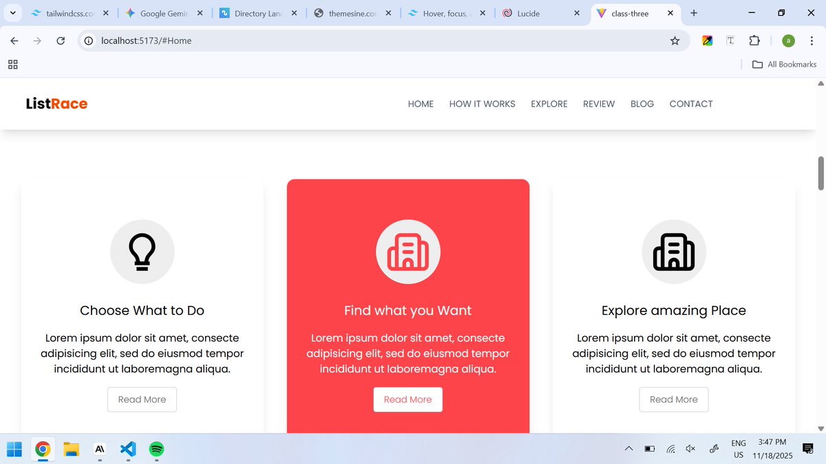Open the REVIEW nav link
Viewport: 826px width, 464px height.
tap(599, 104)
